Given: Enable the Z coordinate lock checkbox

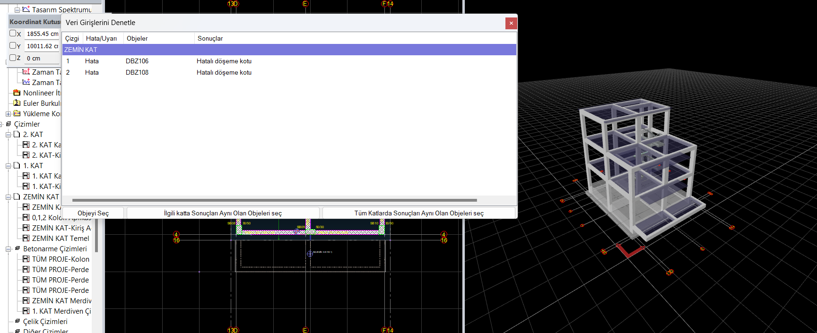Looking at the screenshot, I should 13,58.
